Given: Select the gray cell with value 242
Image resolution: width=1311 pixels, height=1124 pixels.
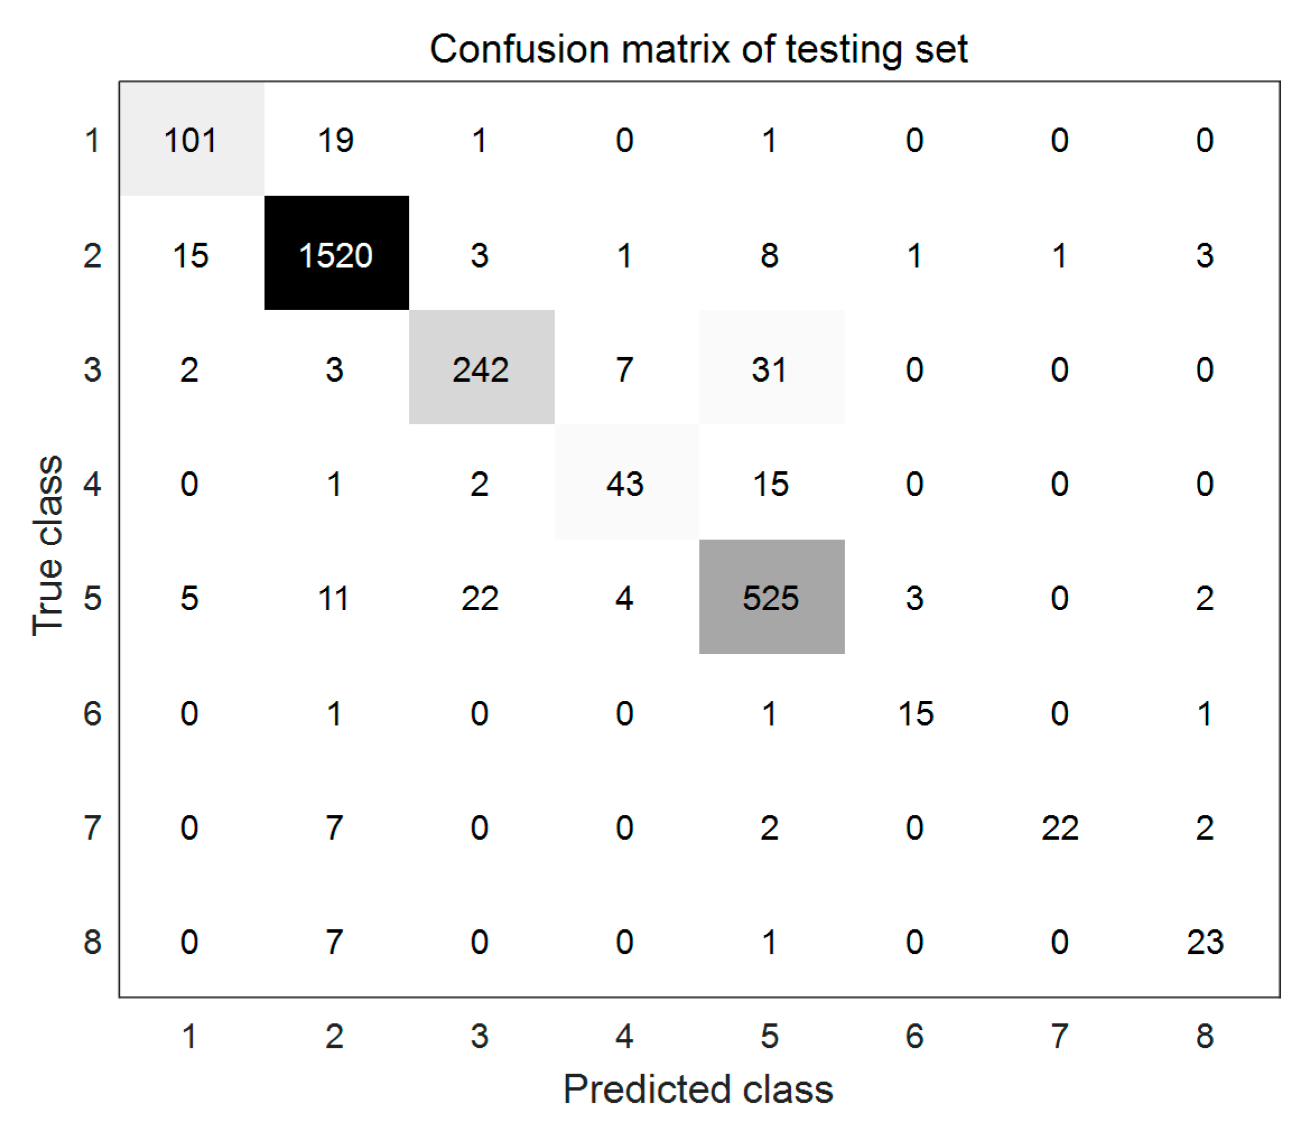Looking at the screenshot, I should (x=481, y=368).
